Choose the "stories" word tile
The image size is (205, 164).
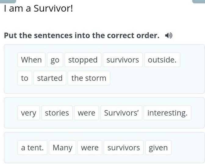pyautogui.click(x=57, y=113)
